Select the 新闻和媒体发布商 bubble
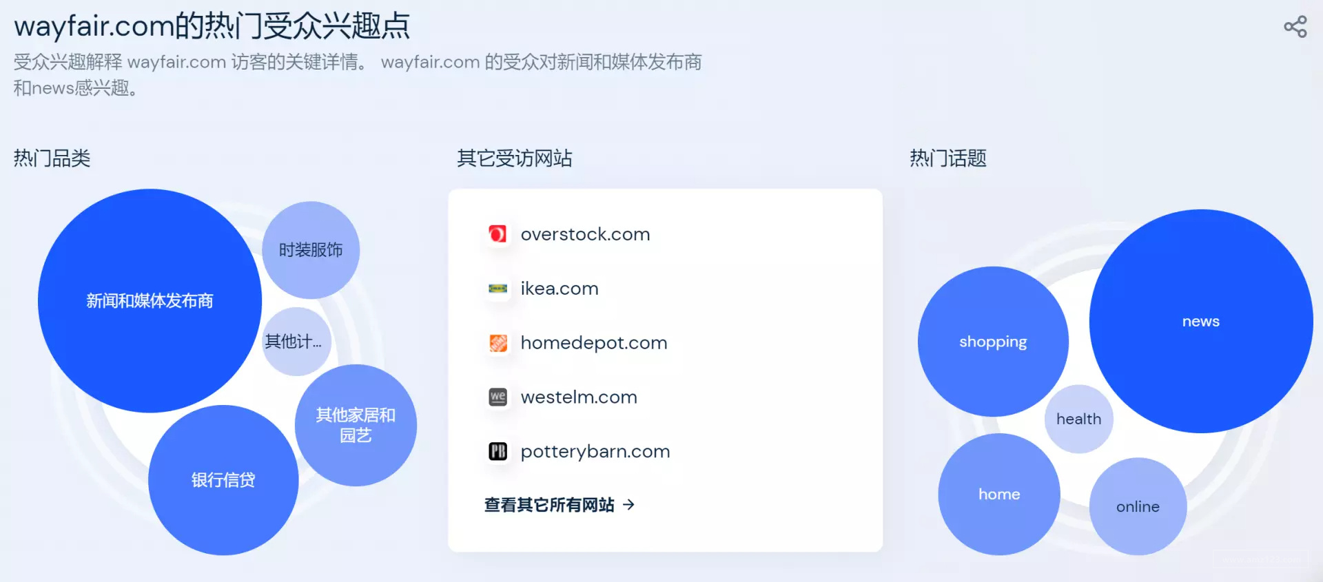The height and width of the screenshot is (582, 1323). tap(150, 301)
